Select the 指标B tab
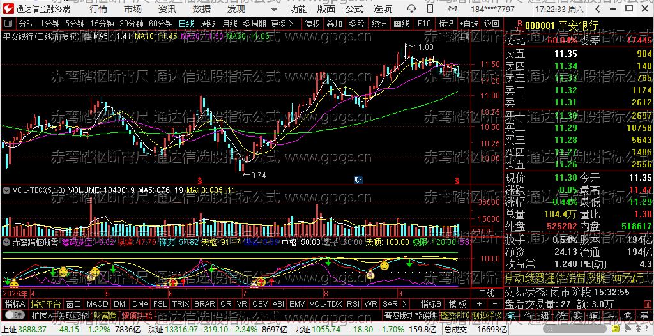654x336 pixels. [431, 304]
